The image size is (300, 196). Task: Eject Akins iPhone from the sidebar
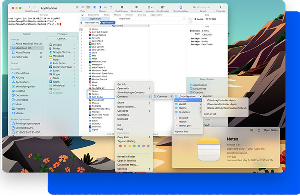point(41,52)
